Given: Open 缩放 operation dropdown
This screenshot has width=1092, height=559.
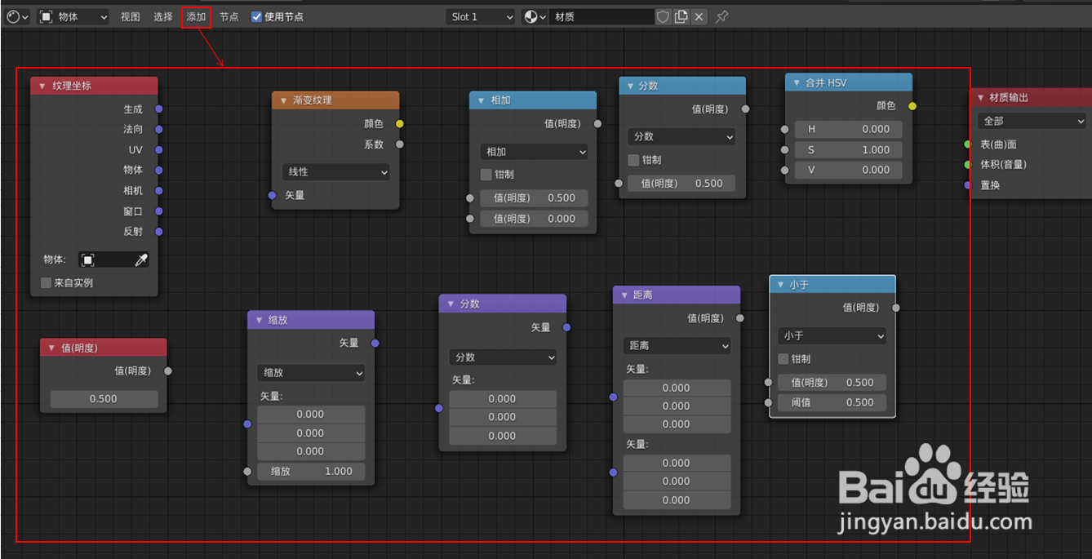Looking at the screenshot, I should point(311,373).
